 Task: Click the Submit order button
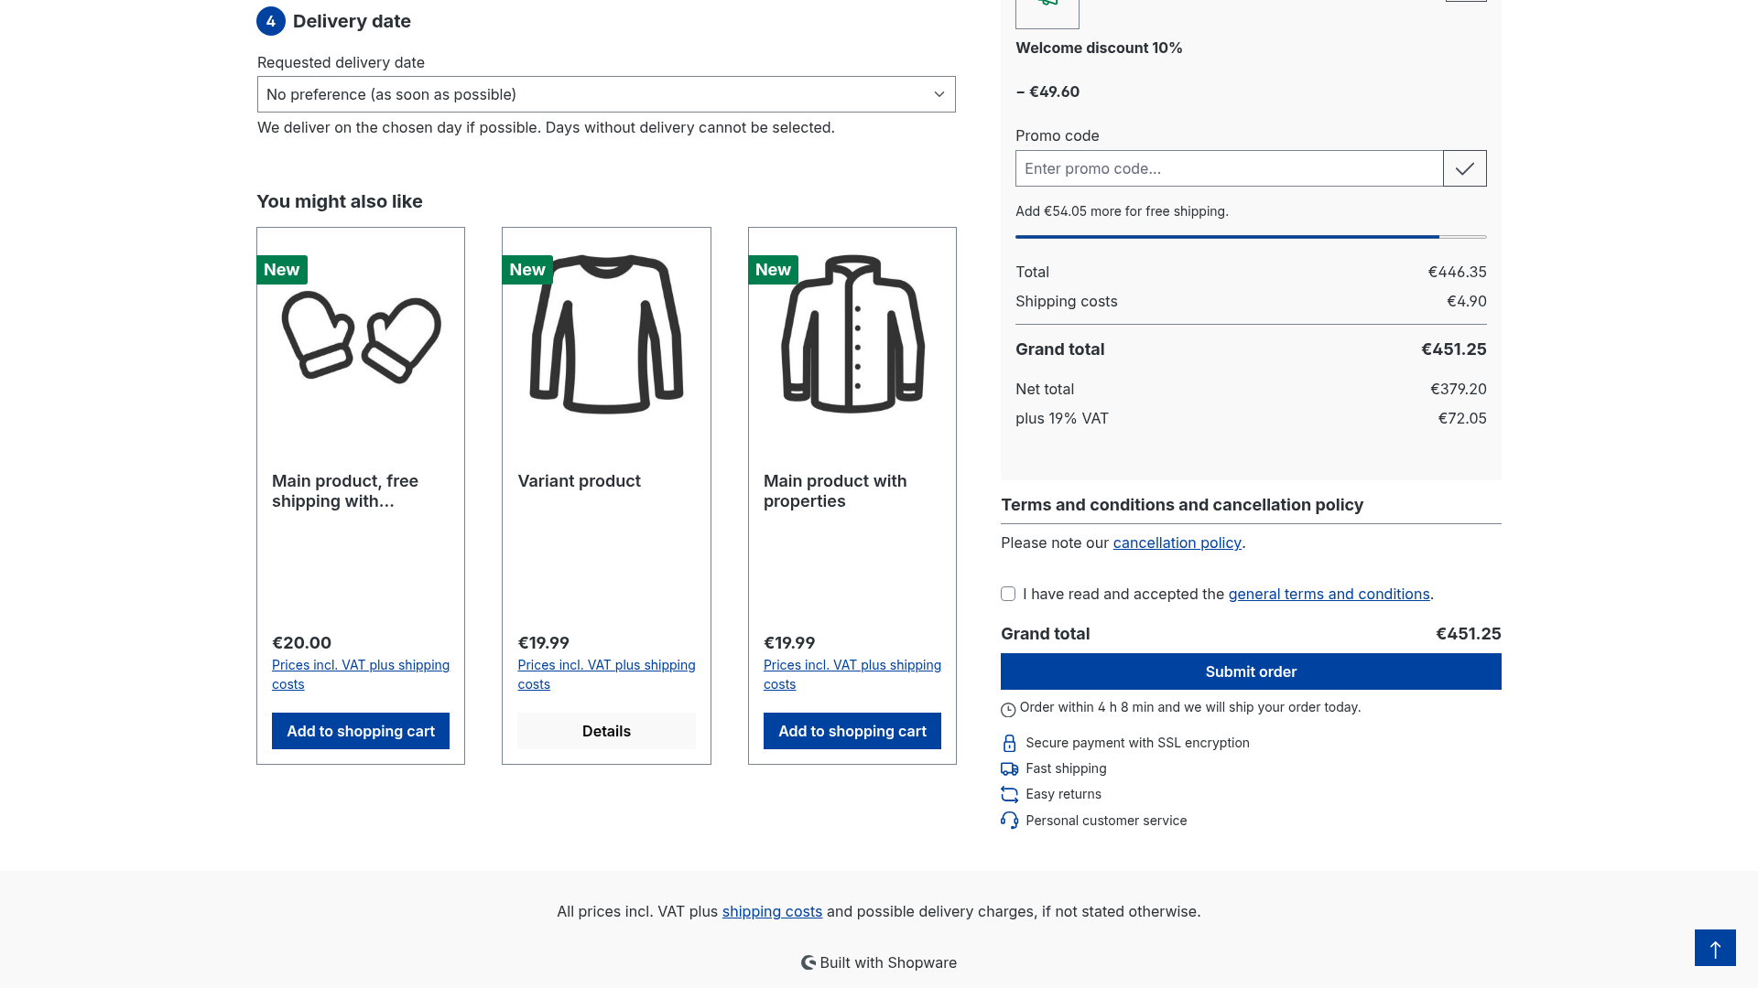tap(1251, 671)
